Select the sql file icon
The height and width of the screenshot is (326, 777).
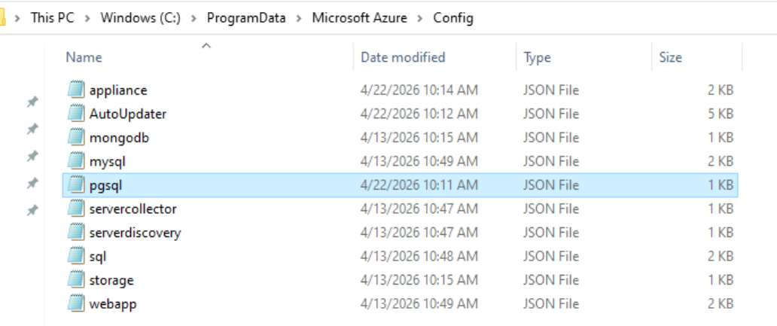coord(76,256)
